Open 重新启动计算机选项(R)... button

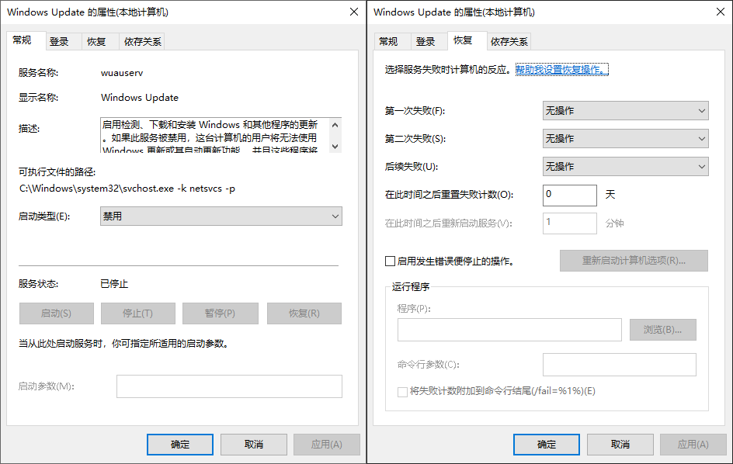point(634,261)
